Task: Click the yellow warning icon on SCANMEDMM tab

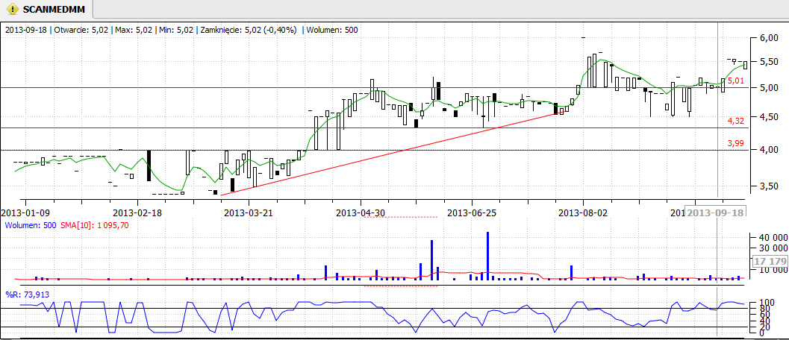Action: 12,10
